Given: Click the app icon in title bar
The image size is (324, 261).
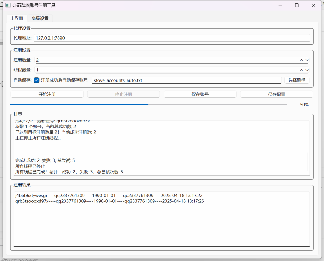Looking at the screenshot, I should point(8,5).
